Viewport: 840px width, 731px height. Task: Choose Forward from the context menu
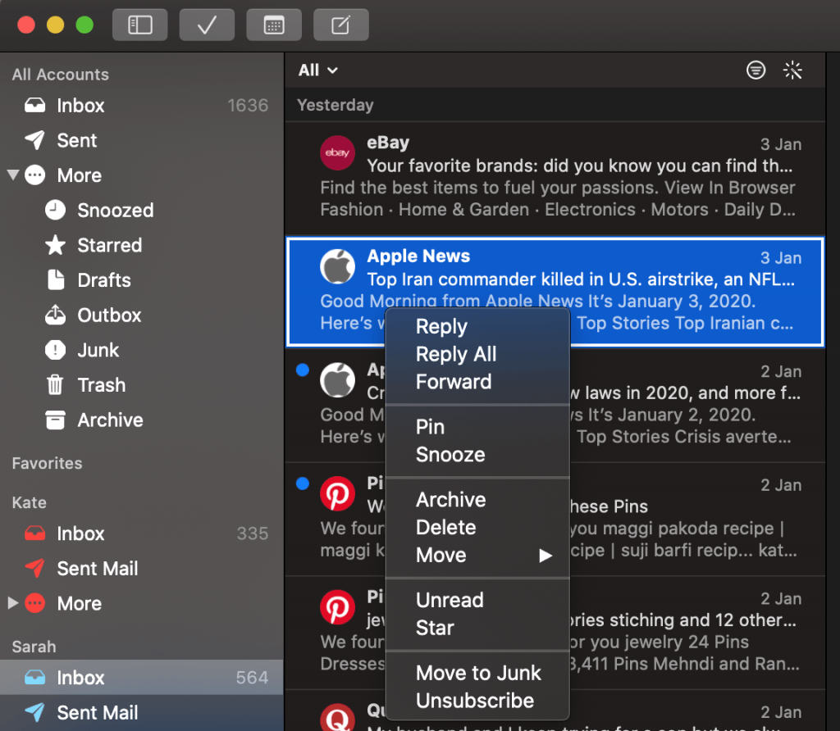pyautogui.click(x=477, y=382)
